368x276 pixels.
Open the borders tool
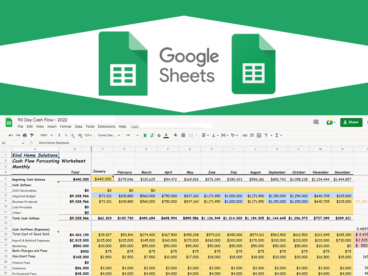pos(183,135)
